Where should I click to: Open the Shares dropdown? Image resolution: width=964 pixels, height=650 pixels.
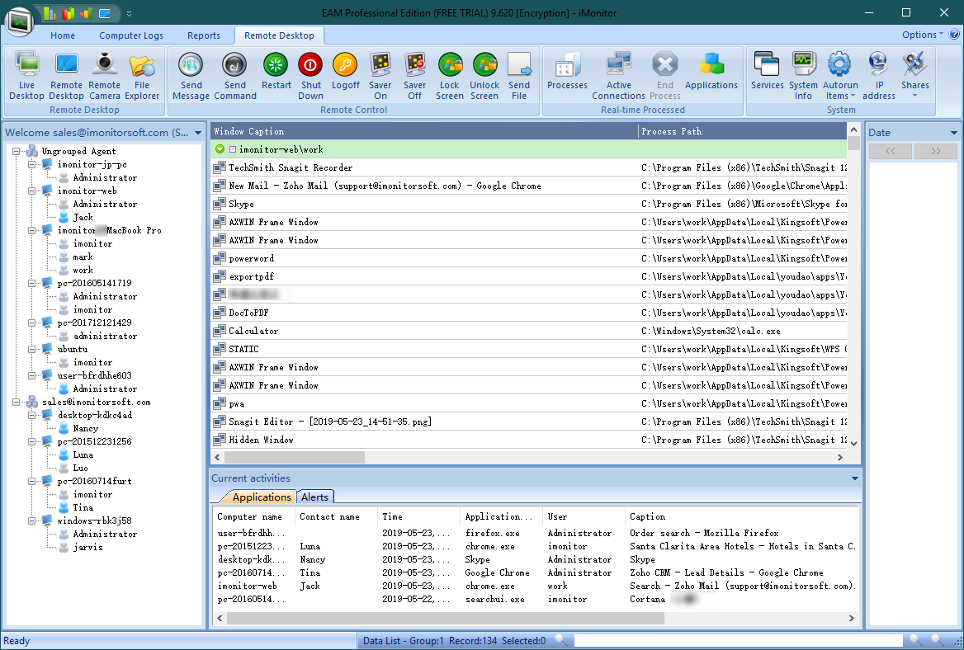[x=914, y=76]
